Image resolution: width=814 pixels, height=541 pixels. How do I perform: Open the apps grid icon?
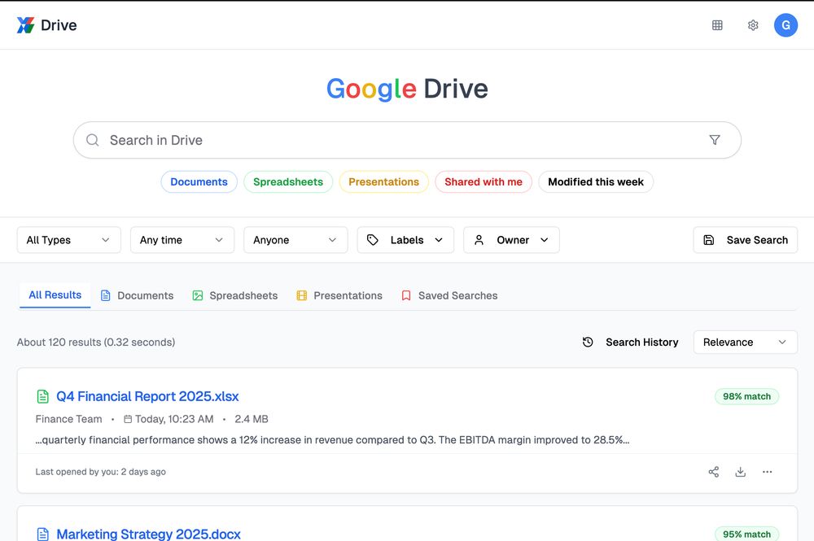click(x=717, y=25)
